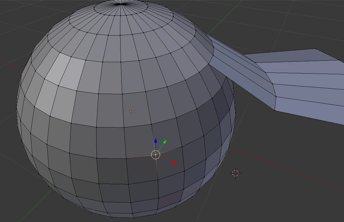344x222 pixels.
Task: Click the orange object origin dot
Action: tap(131, 111)
